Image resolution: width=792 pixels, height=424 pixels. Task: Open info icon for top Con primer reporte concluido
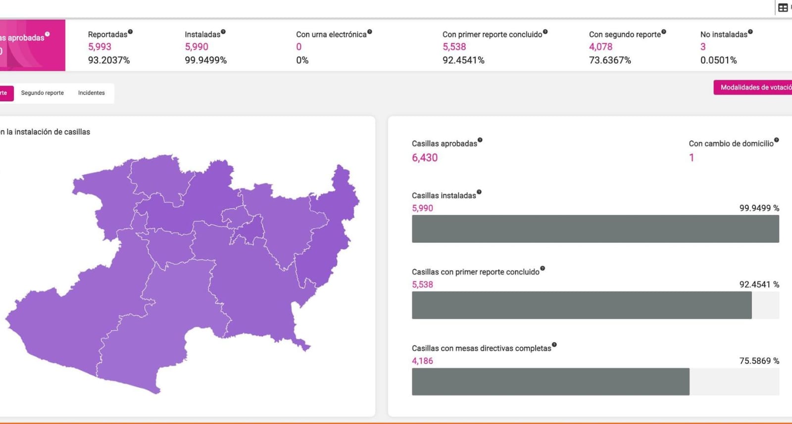pos(545,32)
